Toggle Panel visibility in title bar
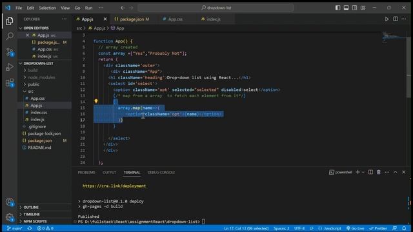Screen dimensions: 413x232 346,8
